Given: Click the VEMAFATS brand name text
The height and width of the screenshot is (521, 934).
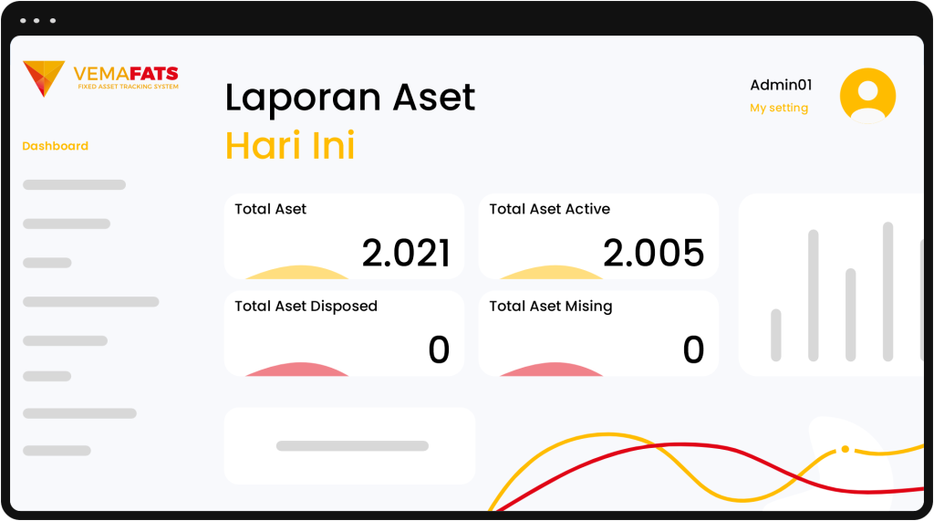Looking at the screenshot, I should click(126, 74).
